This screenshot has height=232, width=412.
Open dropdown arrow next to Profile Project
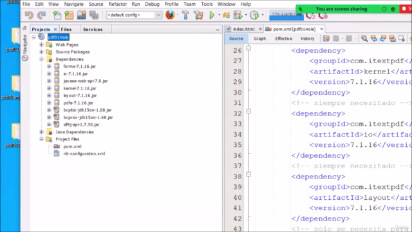point(263,15)
